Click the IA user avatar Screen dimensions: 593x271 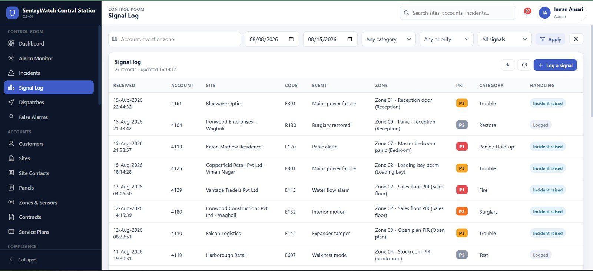click(x=544, y=13)
